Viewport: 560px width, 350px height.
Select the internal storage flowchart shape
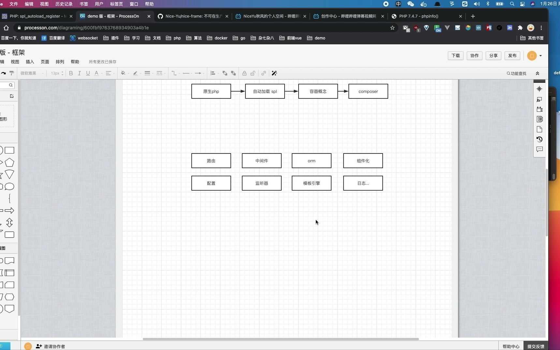[x=9, y=273]
